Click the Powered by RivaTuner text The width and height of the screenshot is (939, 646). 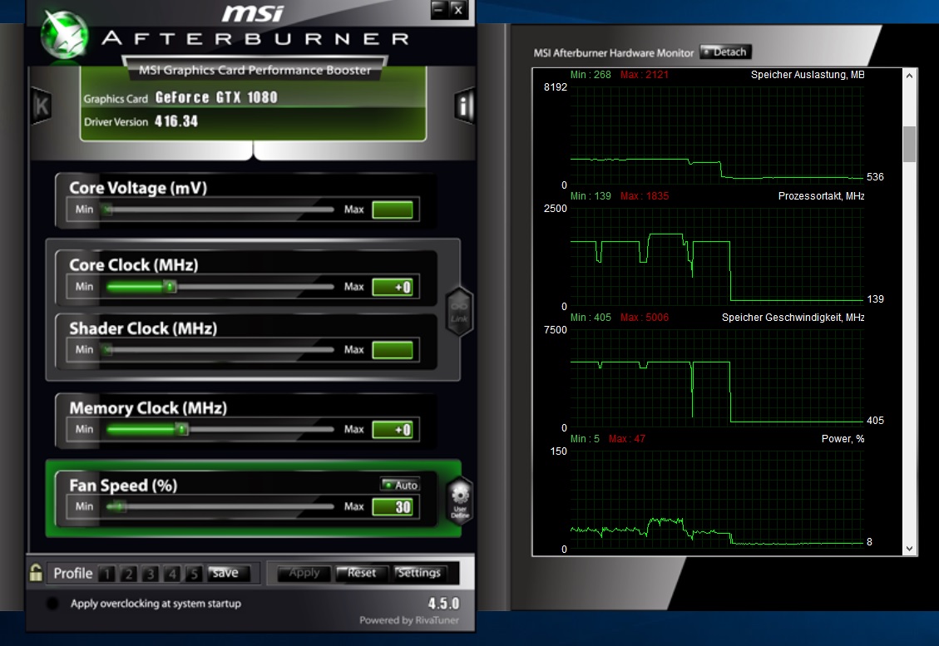pyautogui.click(x=409, y=620)
